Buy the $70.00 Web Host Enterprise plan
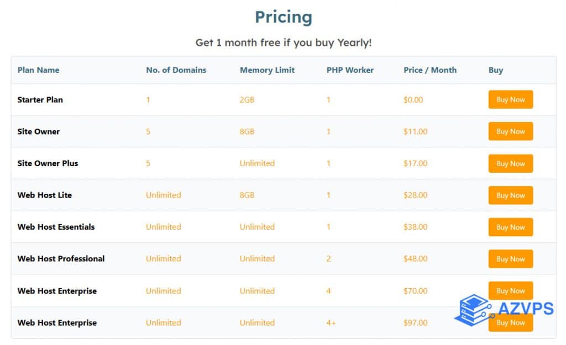This screenshot has width=566, height=345. [x=510, y=289]
